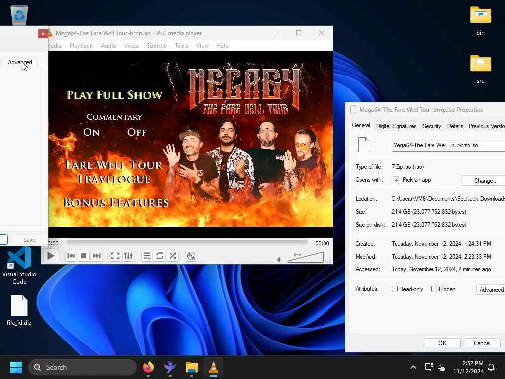
Task: Toggle VLC fullscreen mode
Action: [115, 256]
